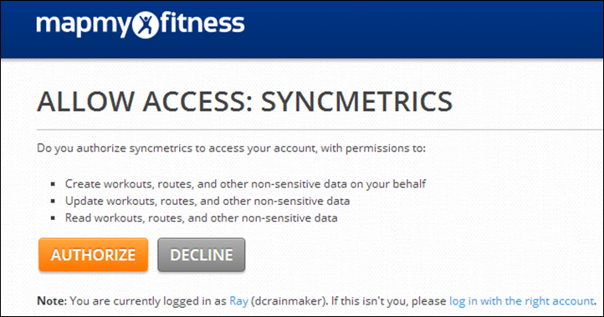604x317 pixels.
Task: Click the ALLOW ACCESS: SYNCMETRICS heading
Action: (244, 102)
